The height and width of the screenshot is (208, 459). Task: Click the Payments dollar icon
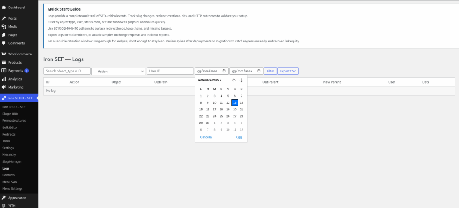point(4,70)
